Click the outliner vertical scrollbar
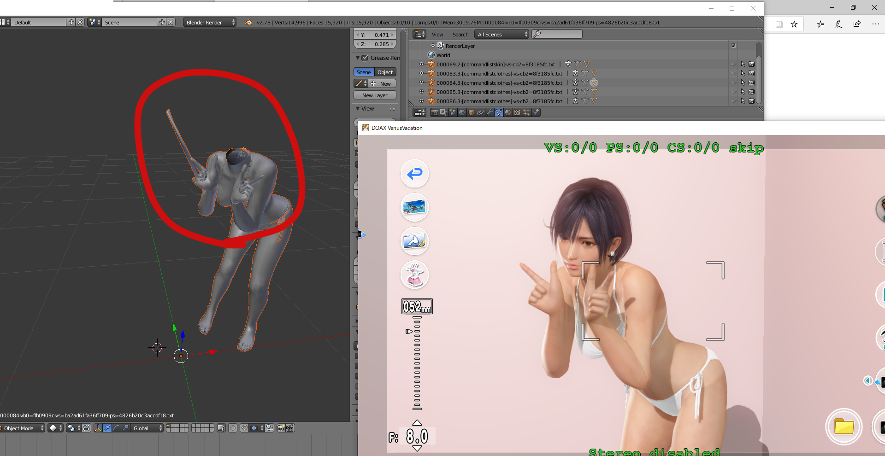 tap(759, 73)
